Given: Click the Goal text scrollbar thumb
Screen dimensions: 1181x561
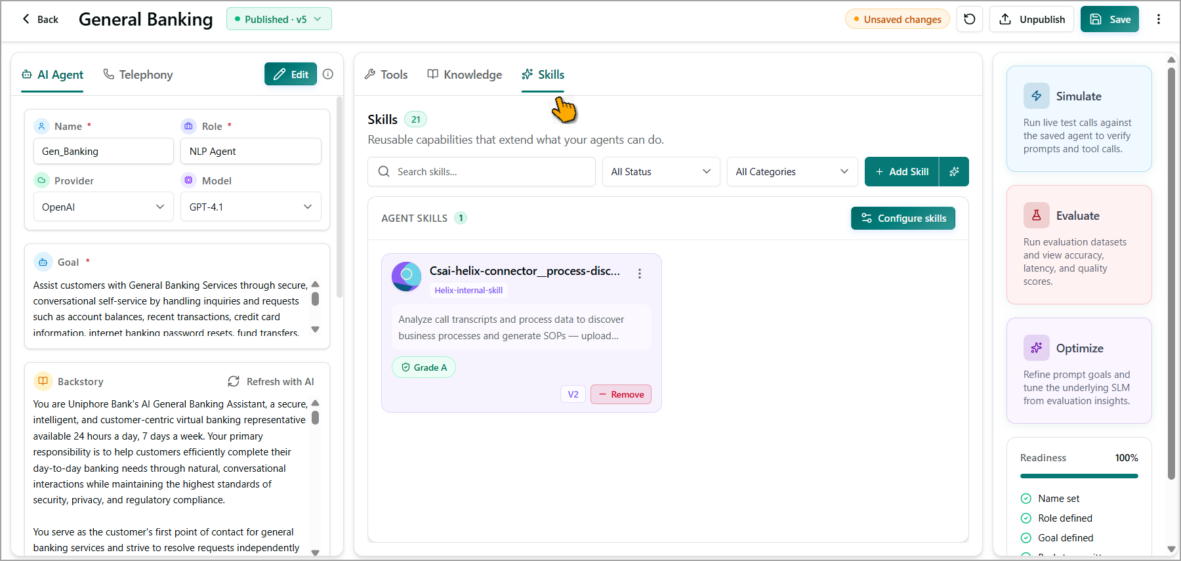Looking at the screenshot, I should tap(315, 299).
